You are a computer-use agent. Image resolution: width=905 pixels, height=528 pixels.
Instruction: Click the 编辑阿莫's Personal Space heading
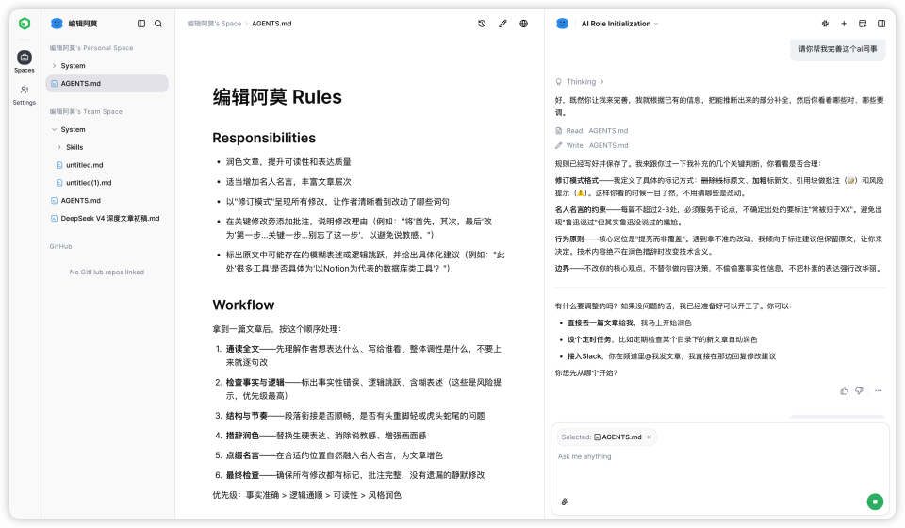[91, 48]
